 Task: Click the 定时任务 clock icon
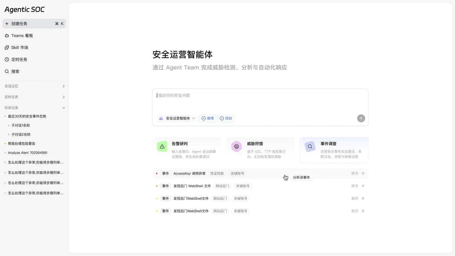(7, 59)
